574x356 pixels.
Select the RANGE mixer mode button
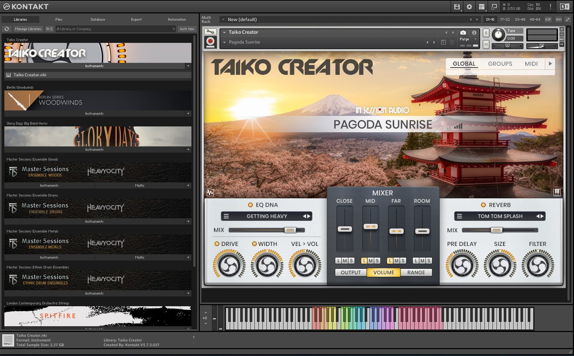coord(416,272)
